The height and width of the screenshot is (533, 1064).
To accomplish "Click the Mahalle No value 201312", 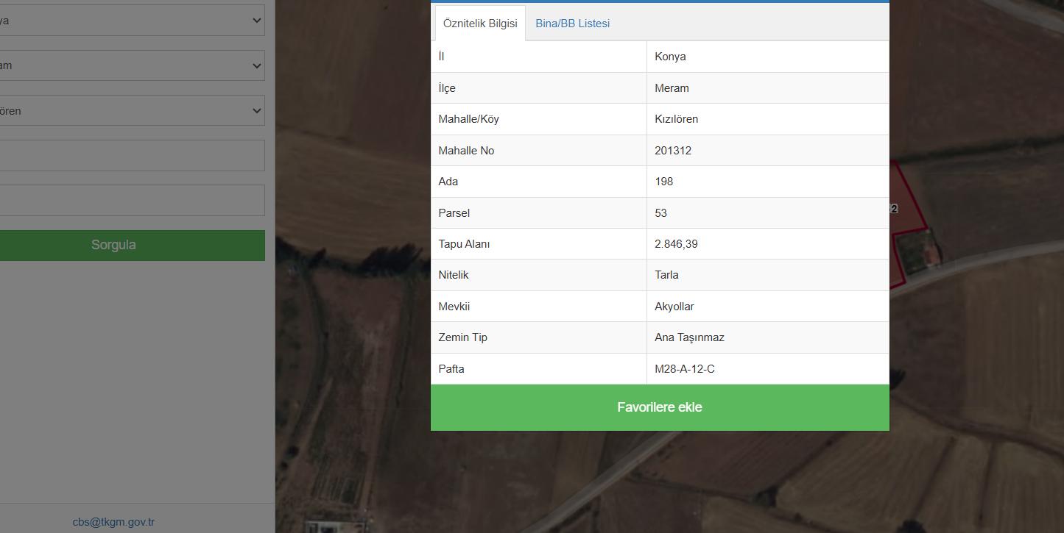I will pyautogui.click(x=672, y=151).
